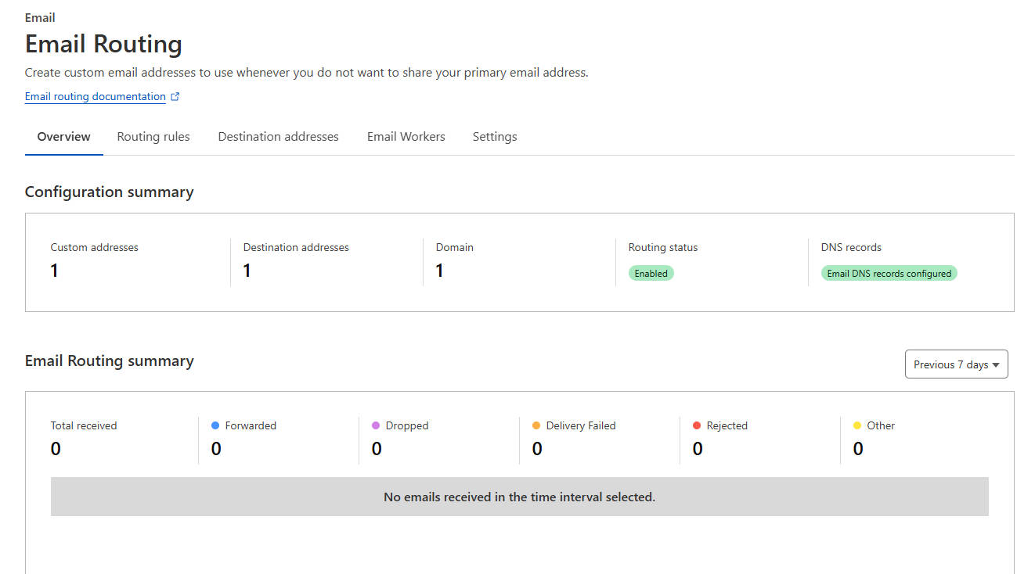Click the blue Forwarded legend dot

click(x=215, y=425)
